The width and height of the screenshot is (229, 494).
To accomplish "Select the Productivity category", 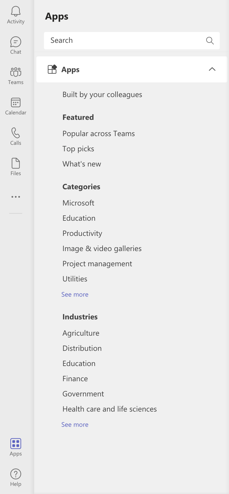I will pyautogui.click(x=82, y=233).
